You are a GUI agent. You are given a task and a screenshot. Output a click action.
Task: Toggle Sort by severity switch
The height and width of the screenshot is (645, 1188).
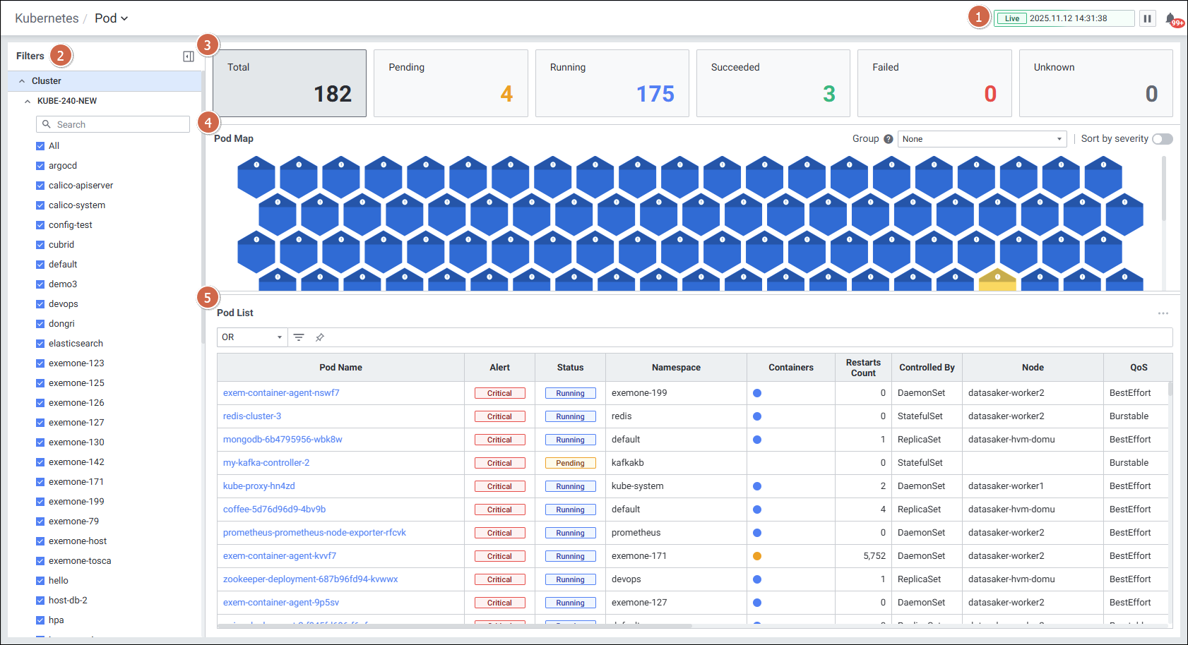tap(1162, 139)
